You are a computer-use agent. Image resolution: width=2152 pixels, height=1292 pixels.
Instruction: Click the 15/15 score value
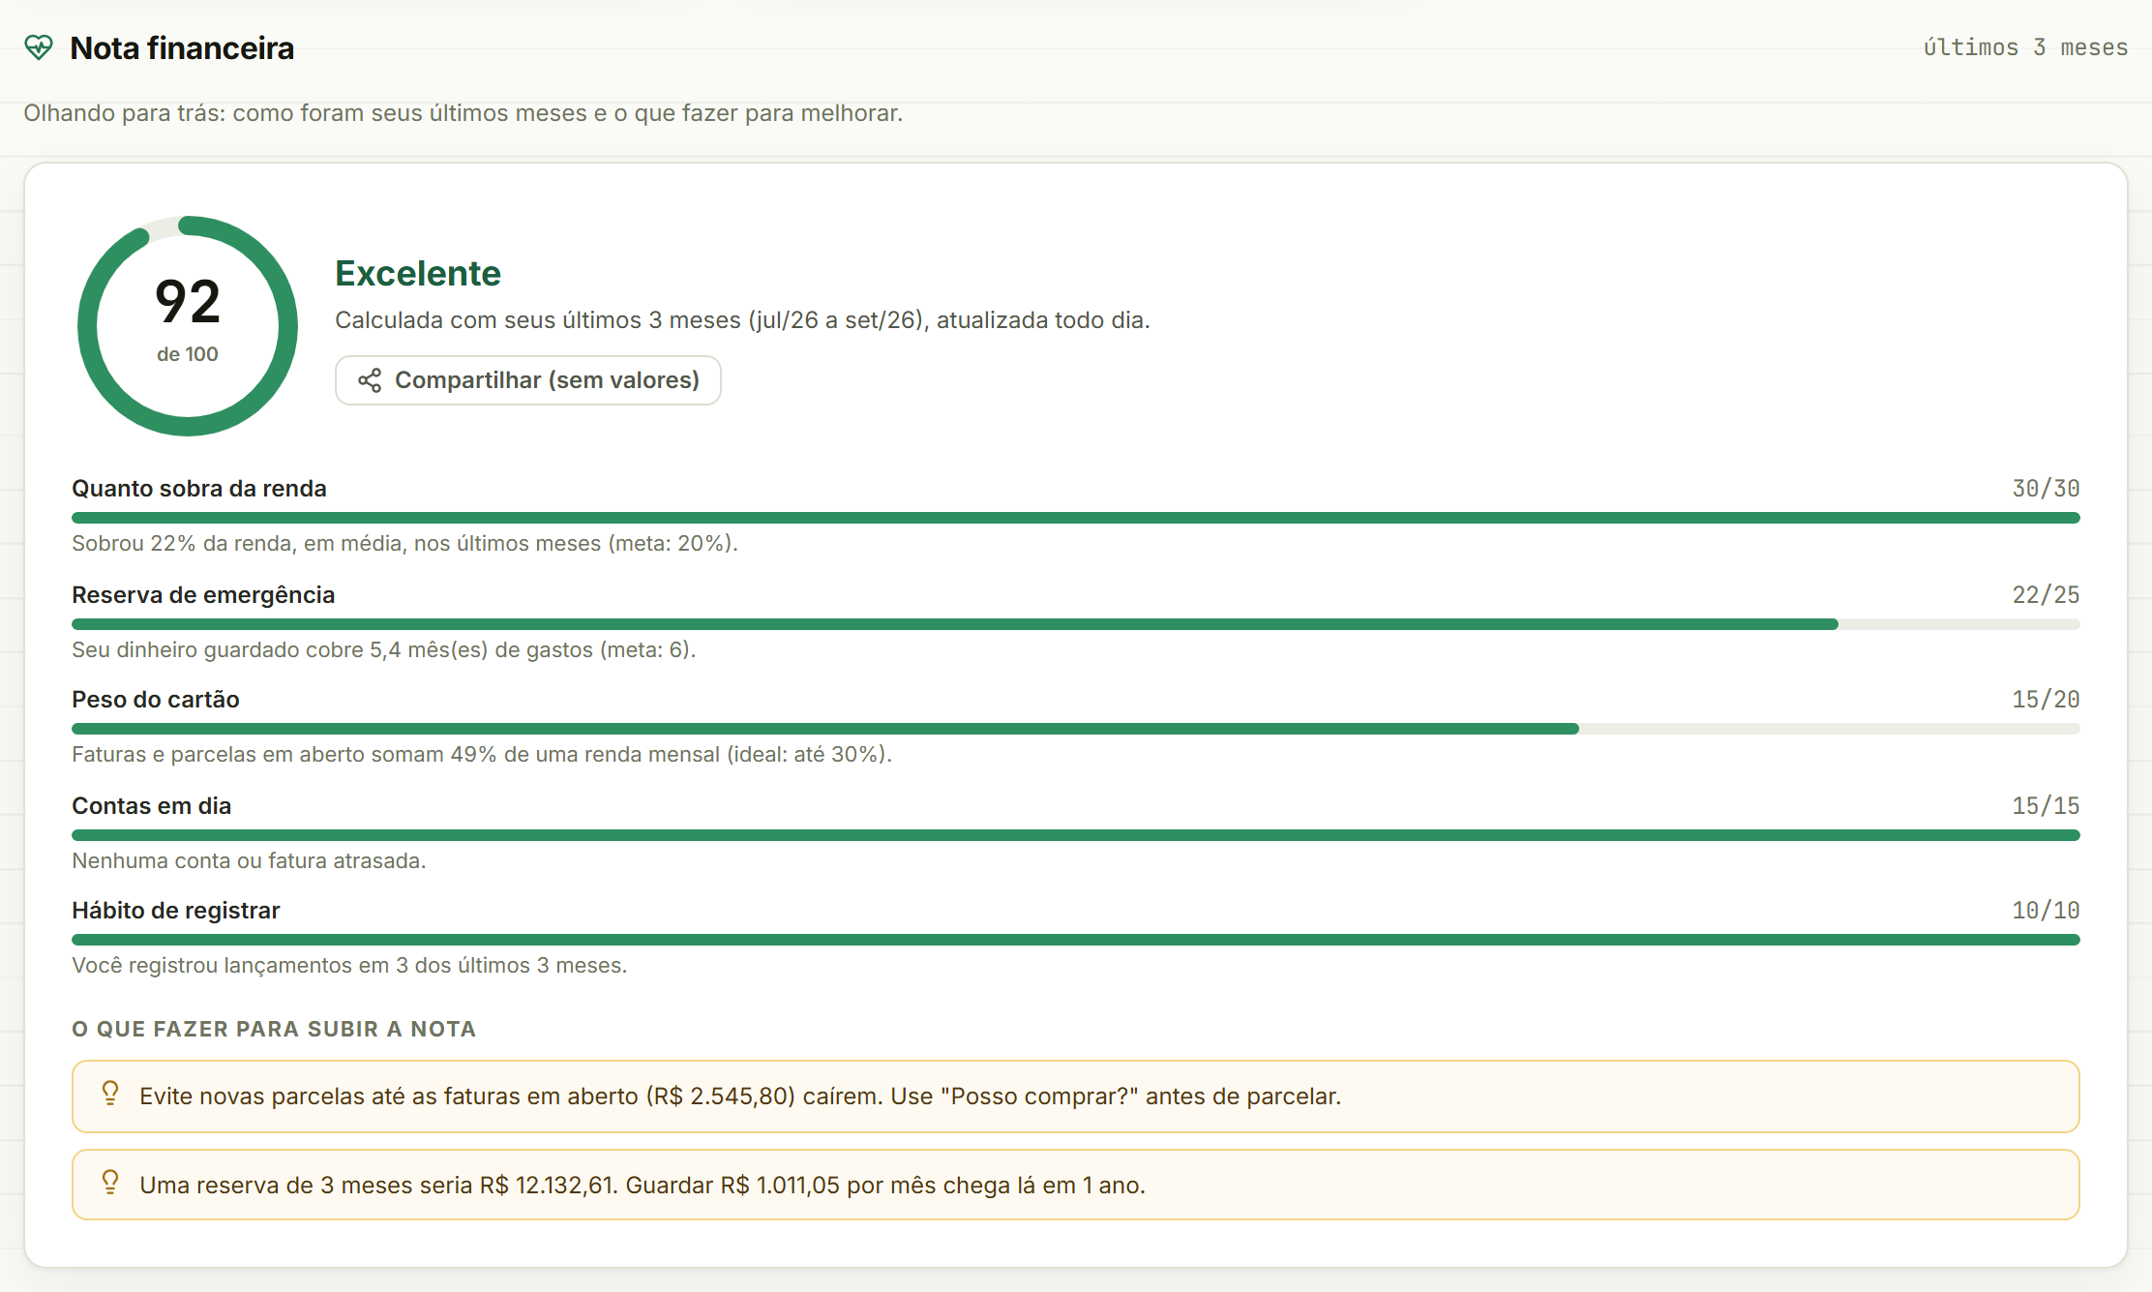tap(2047, 806)
